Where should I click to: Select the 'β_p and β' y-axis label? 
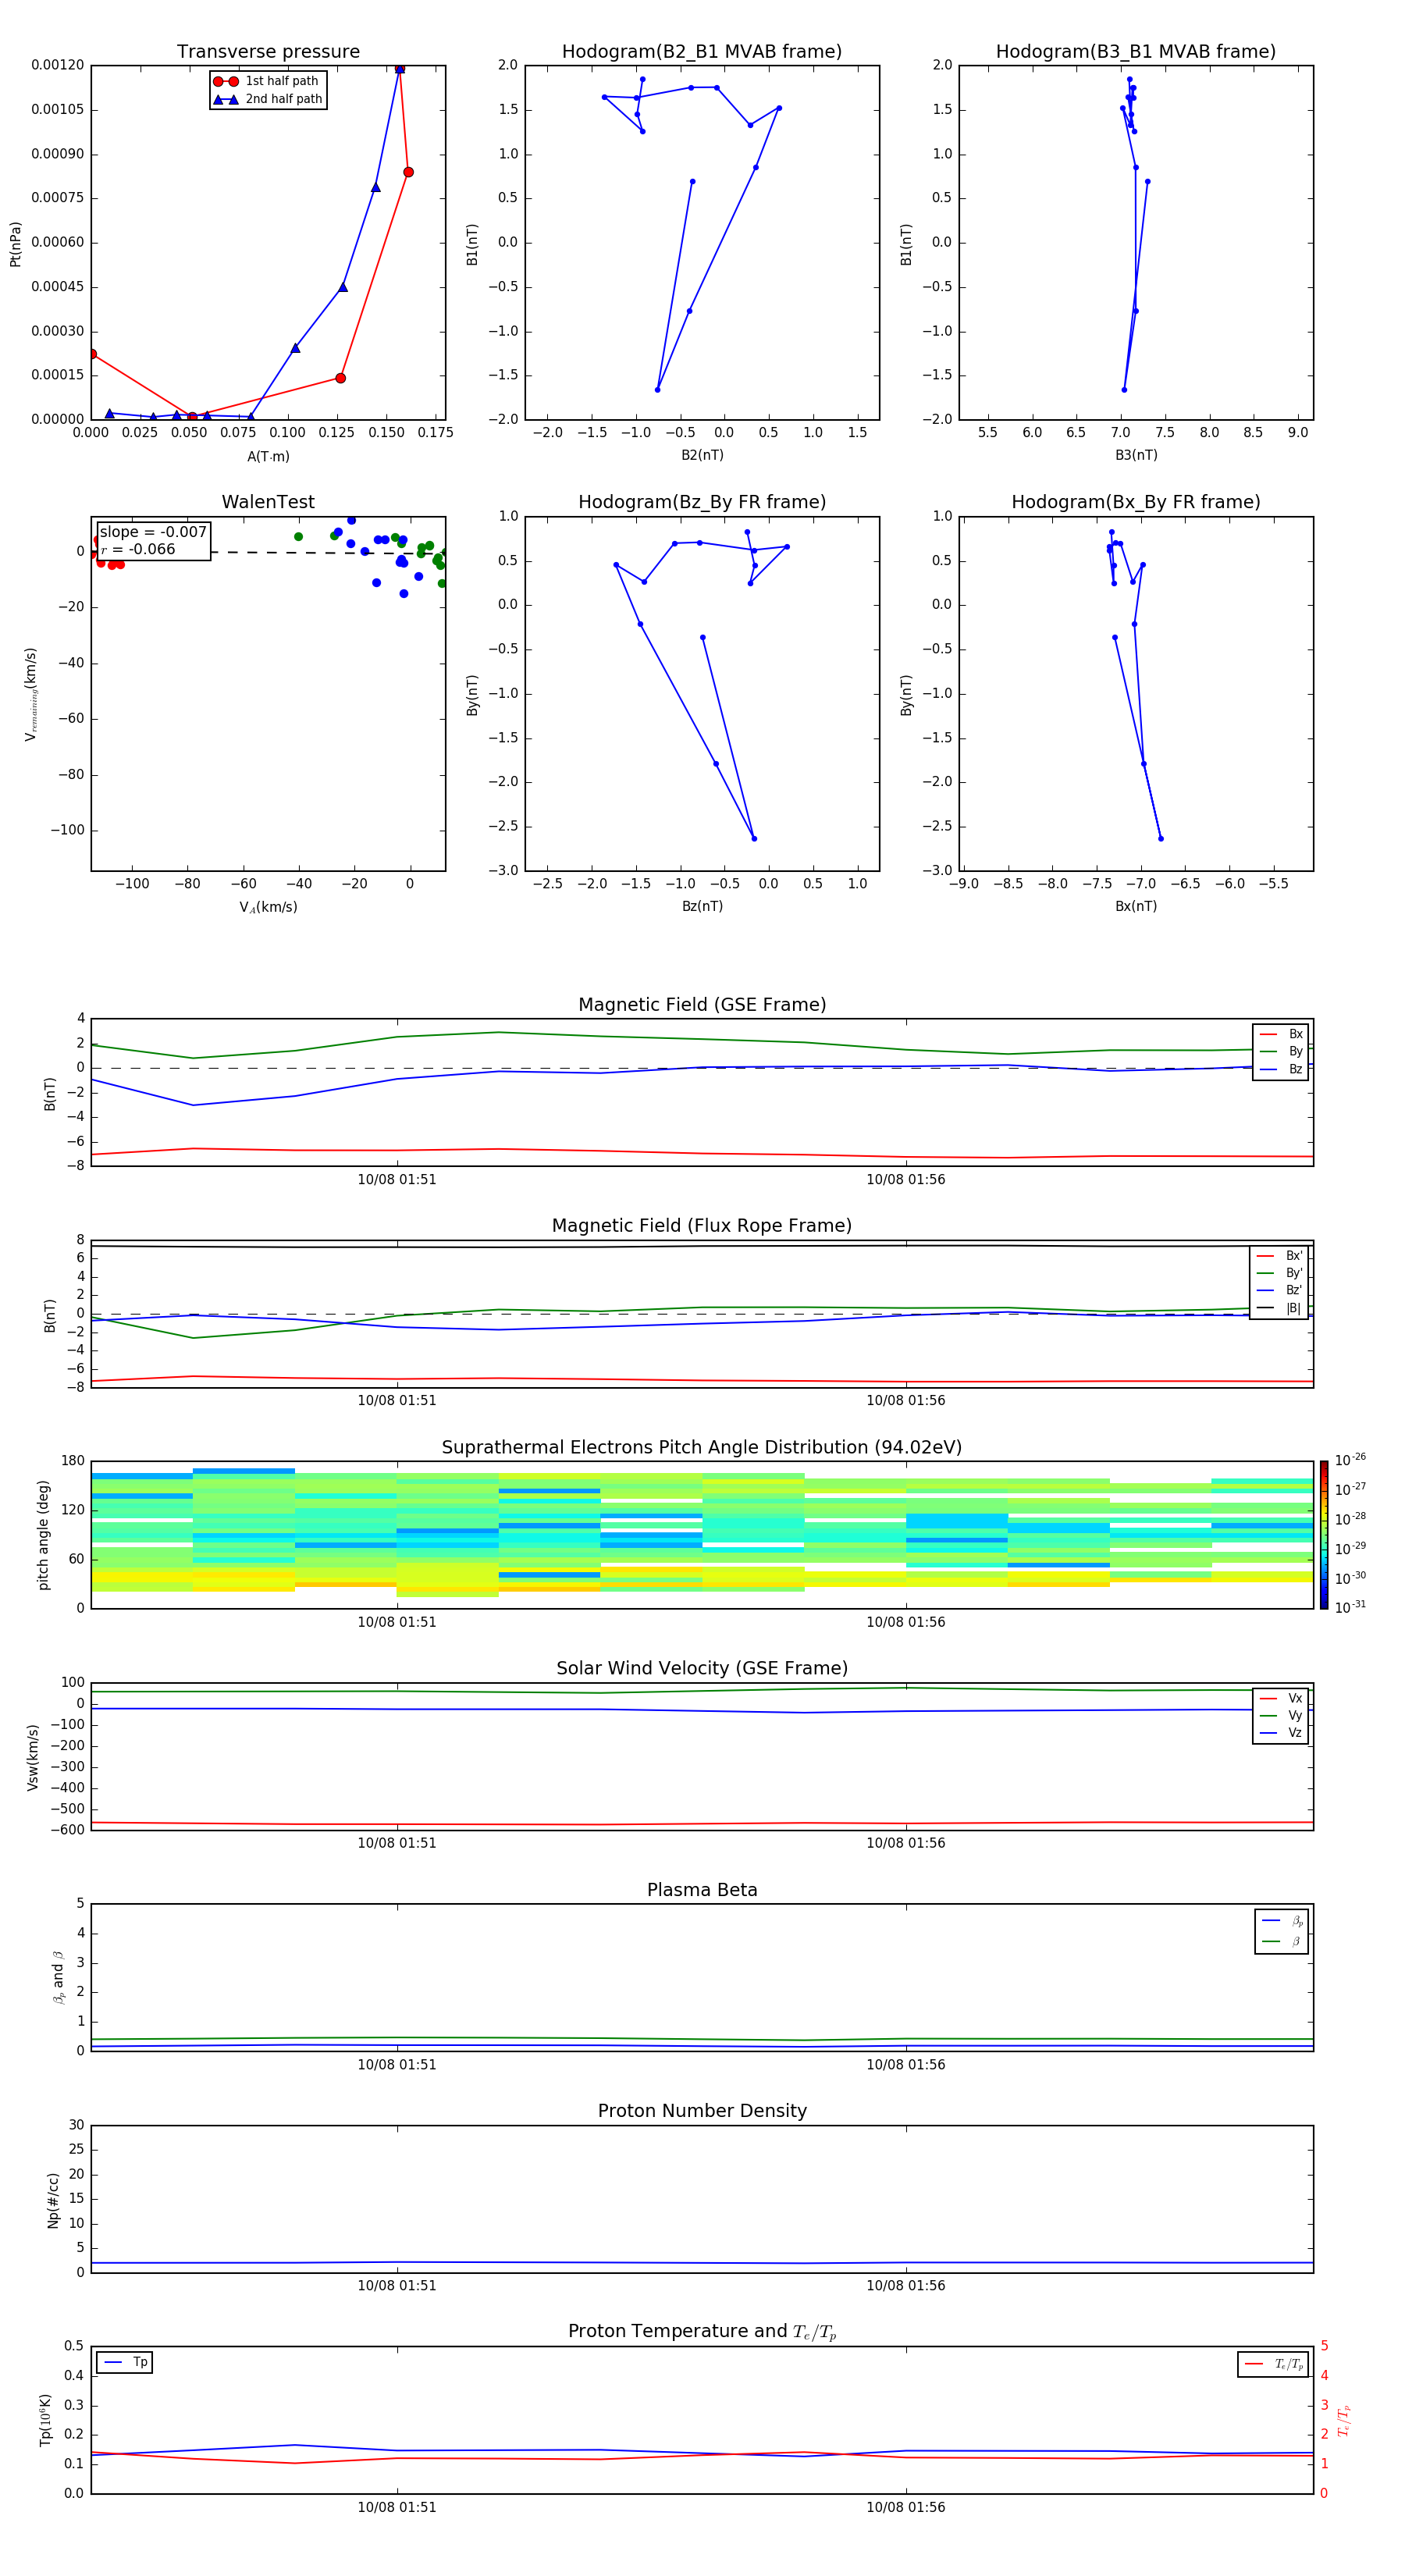(x=58, y=1977)
